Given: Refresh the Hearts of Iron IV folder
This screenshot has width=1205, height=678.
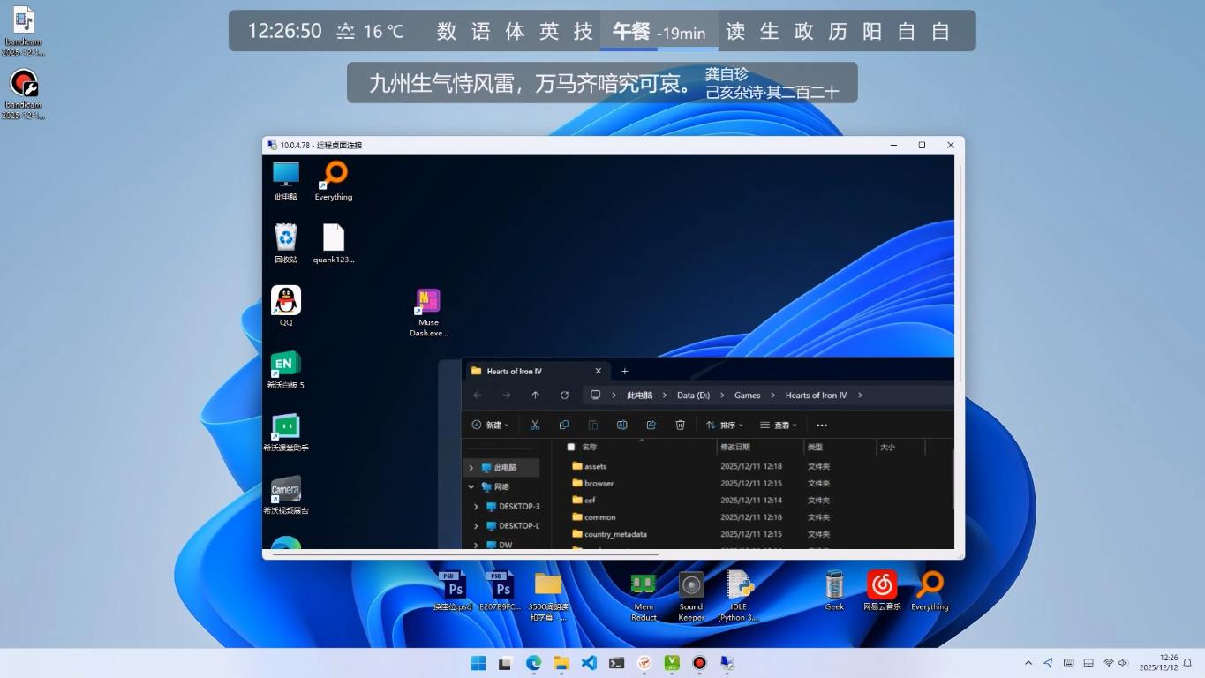Looking at the screenshot, I should pyautogui.click(x=564, y=395).
